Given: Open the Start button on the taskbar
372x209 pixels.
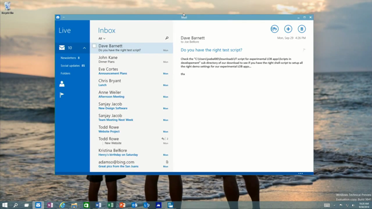Looking at the screenshot, I should [x=5, y=205].
